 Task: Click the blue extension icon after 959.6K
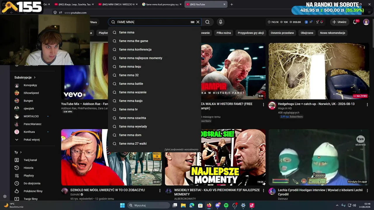pyautogui.click(x=306, y=22)
